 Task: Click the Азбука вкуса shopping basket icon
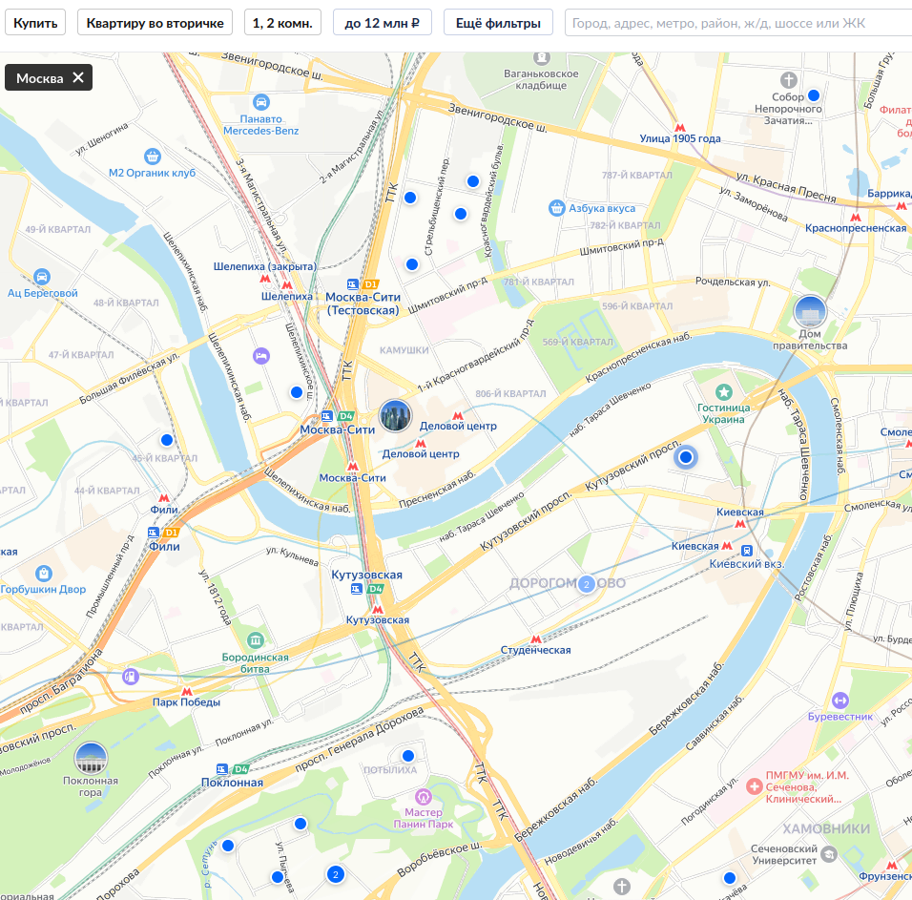tap(556, 208)
